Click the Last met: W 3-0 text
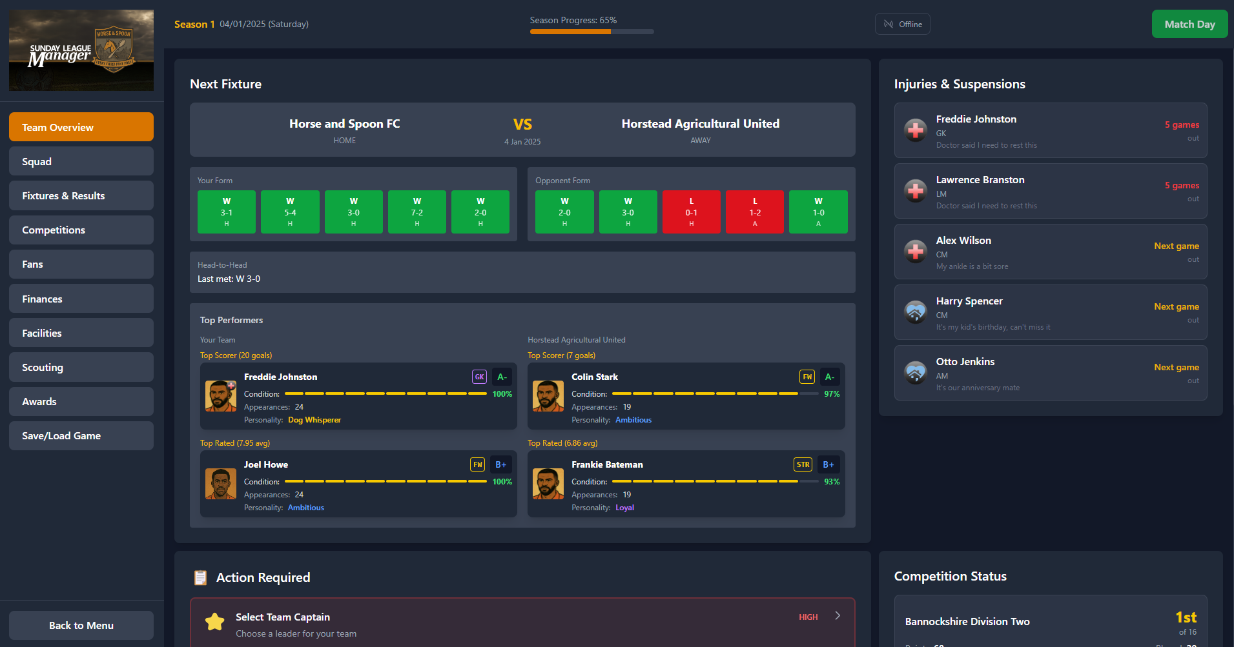 (x=229, y=279)
